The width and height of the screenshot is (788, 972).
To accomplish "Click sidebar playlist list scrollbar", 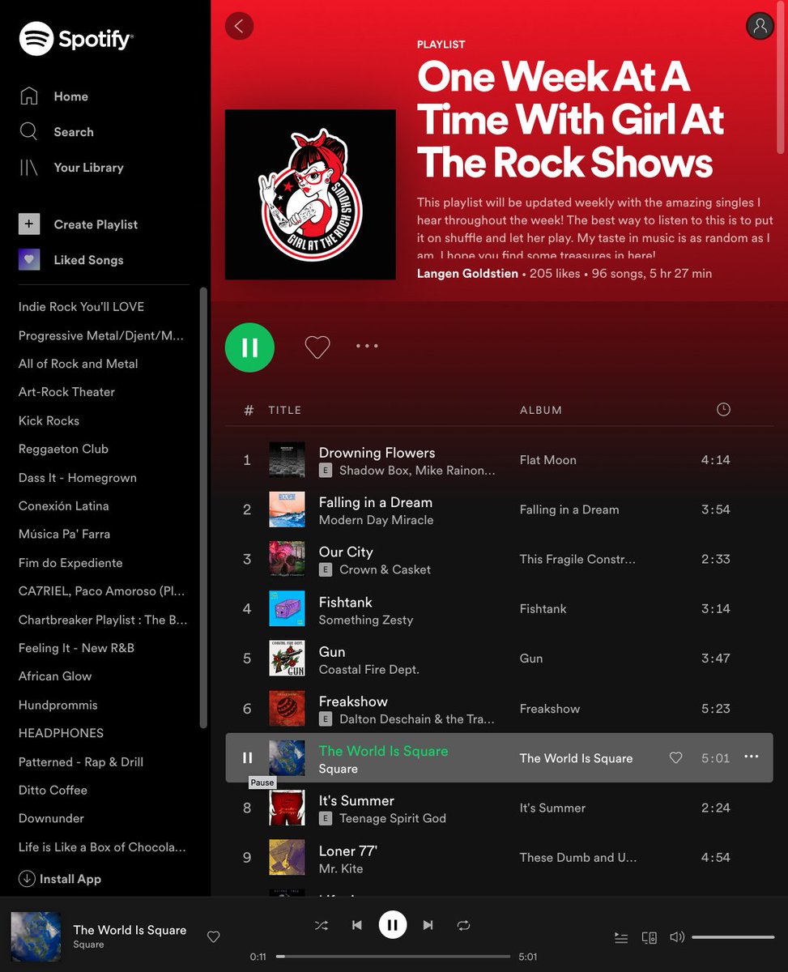I will point(203,508).
